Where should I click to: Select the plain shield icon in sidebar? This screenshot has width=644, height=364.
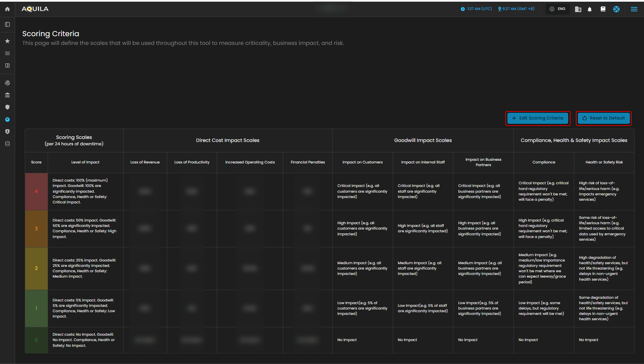pos(7,107)
